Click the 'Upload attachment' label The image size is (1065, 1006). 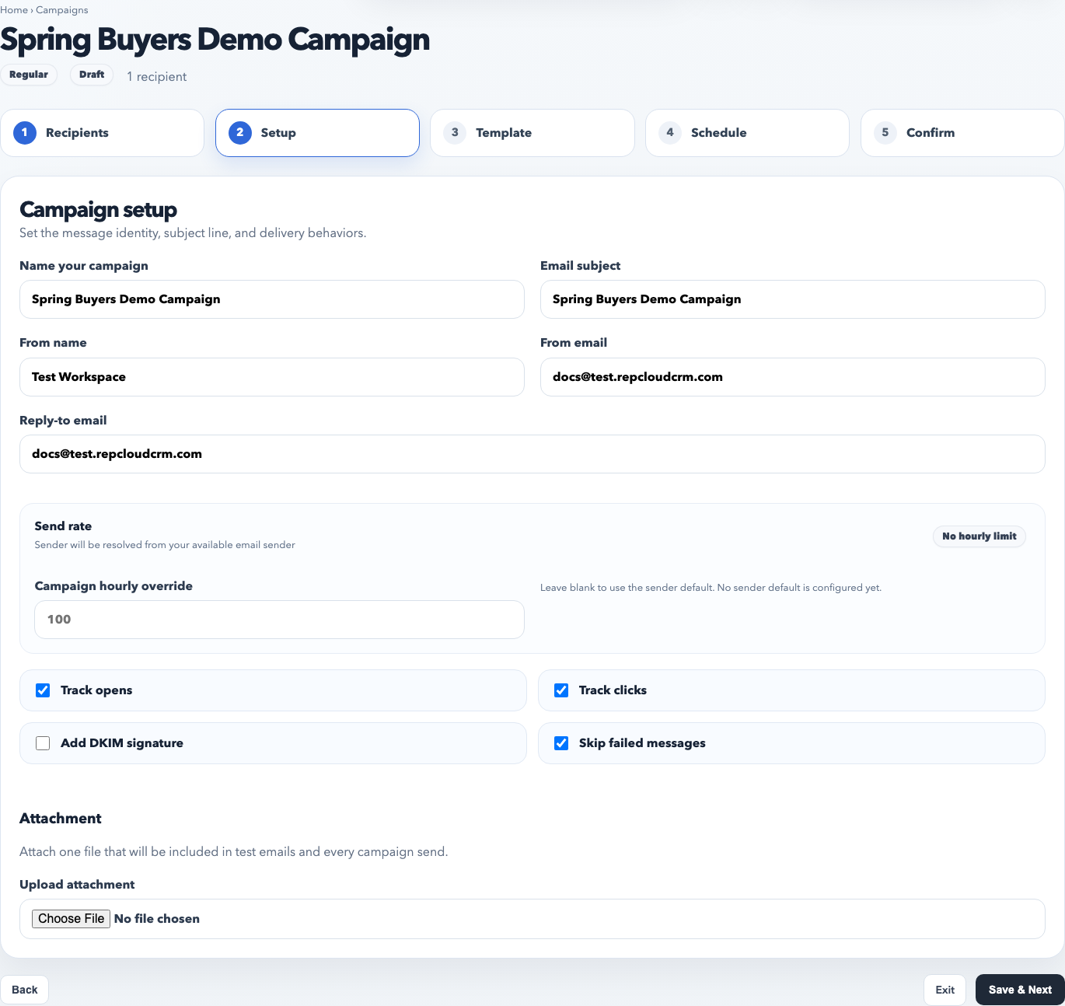pos(77,885)
